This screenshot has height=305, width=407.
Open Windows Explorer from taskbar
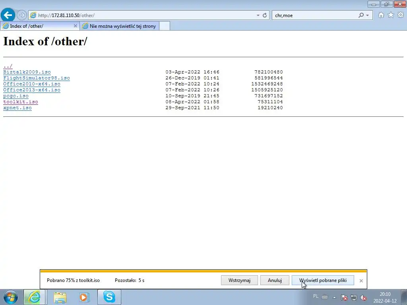tap(60, 297)
